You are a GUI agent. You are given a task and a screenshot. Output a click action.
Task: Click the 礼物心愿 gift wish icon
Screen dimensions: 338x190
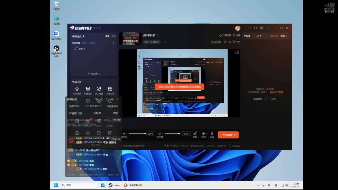coord(110,89)
